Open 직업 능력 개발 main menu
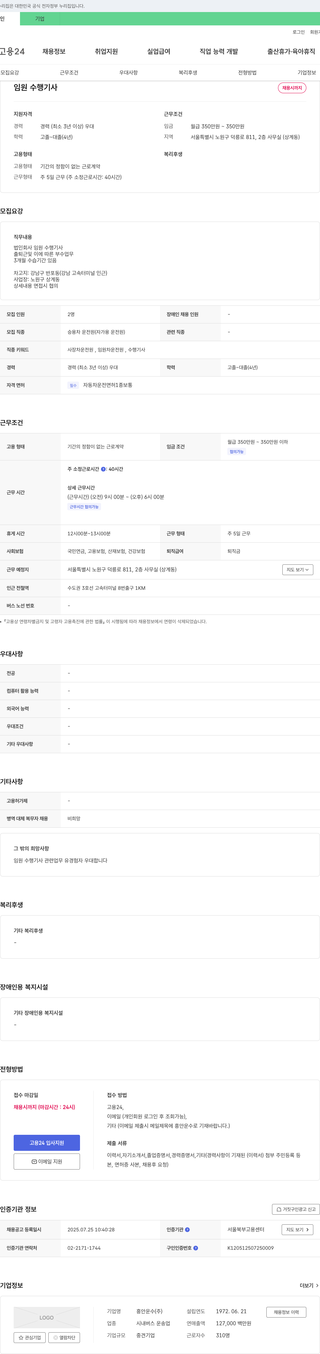The width and height of the screenshot is (320, 1354). click(219, 51)
